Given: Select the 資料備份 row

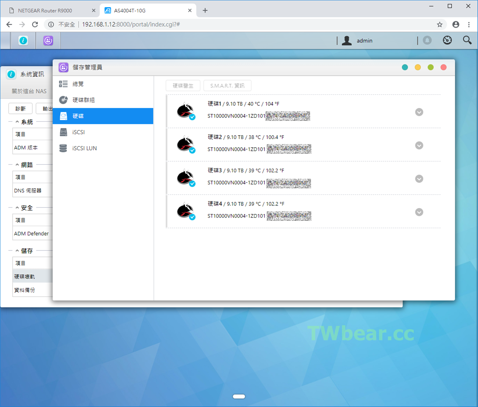Looking at the screenshot, I should (33, 290).
